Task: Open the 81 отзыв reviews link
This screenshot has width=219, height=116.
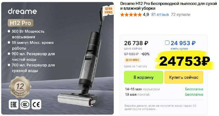Action: (x=160, y=14)
